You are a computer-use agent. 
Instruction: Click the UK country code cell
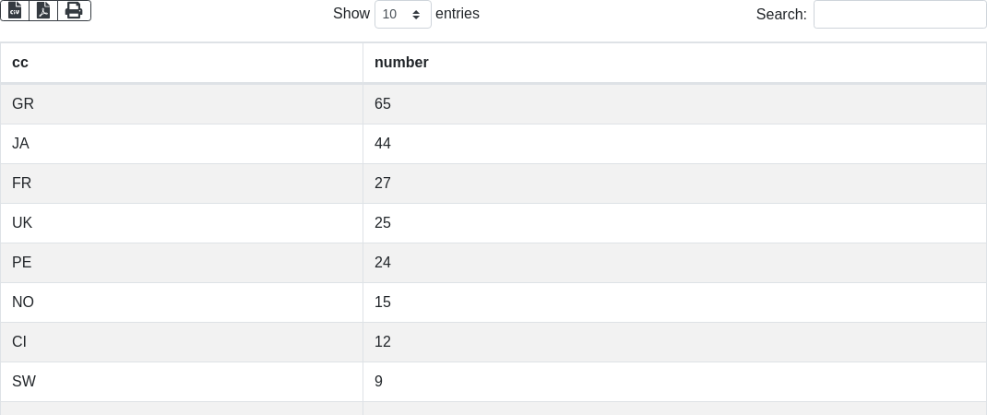click(182, 223)
